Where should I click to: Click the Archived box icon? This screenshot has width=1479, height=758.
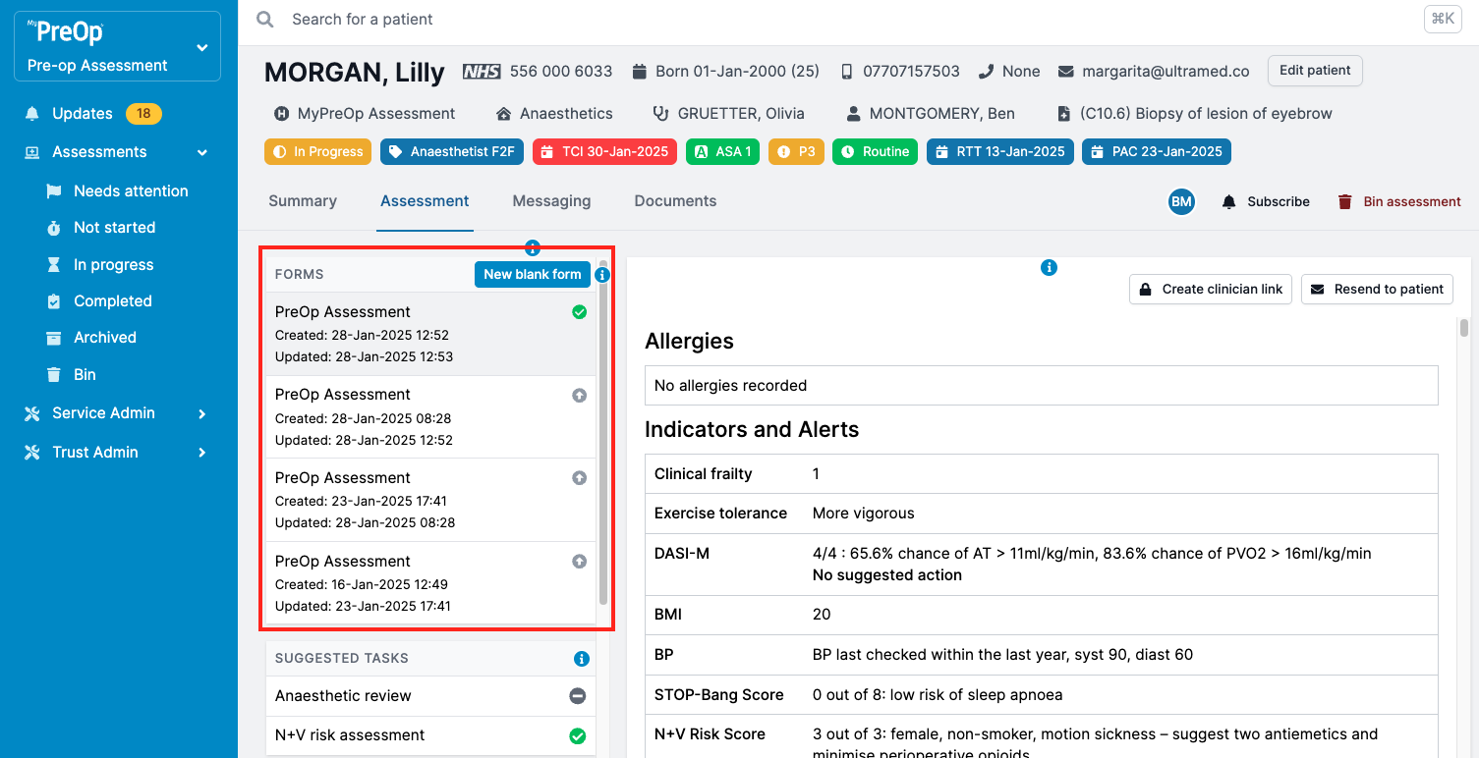pyautogui.click(x=54, y=338)
